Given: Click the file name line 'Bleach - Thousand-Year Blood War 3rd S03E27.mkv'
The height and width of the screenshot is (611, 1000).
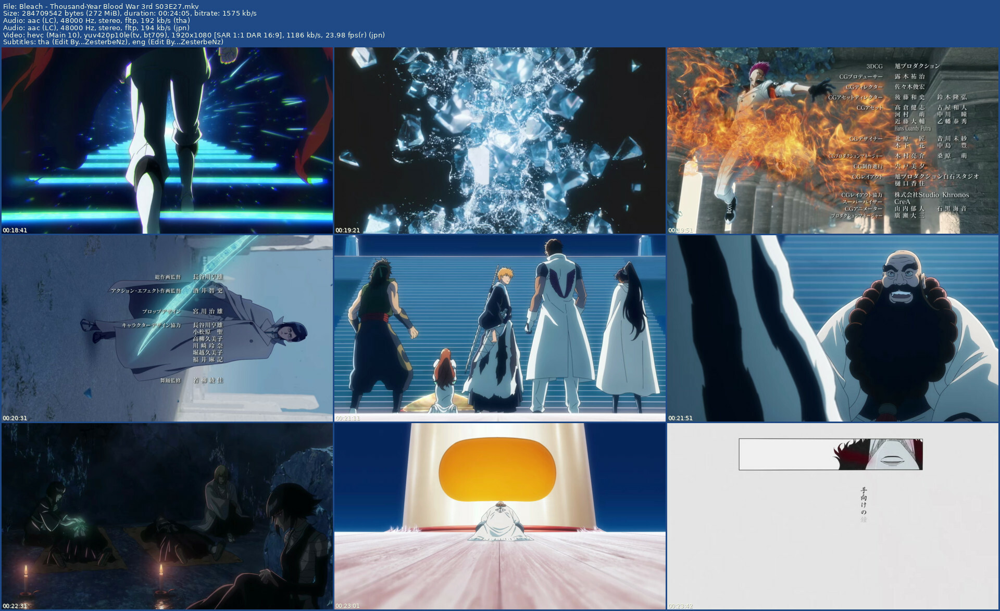Looking at the screenshot, I should tap(109, 6).
